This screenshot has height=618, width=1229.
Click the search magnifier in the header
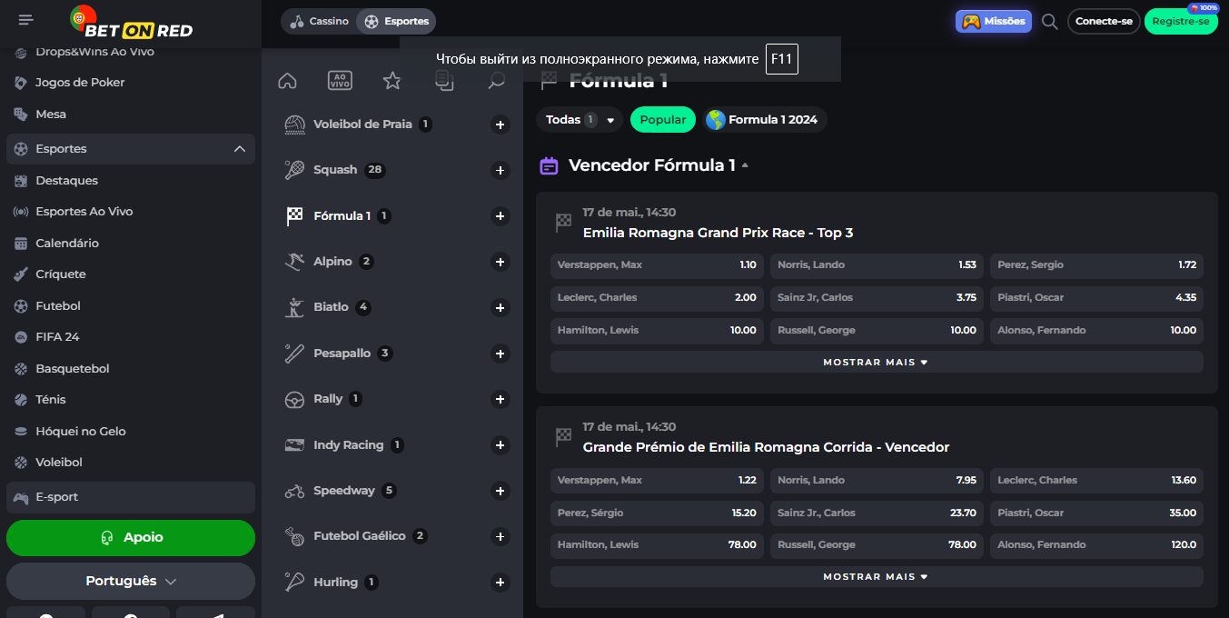click(1049, 22)
